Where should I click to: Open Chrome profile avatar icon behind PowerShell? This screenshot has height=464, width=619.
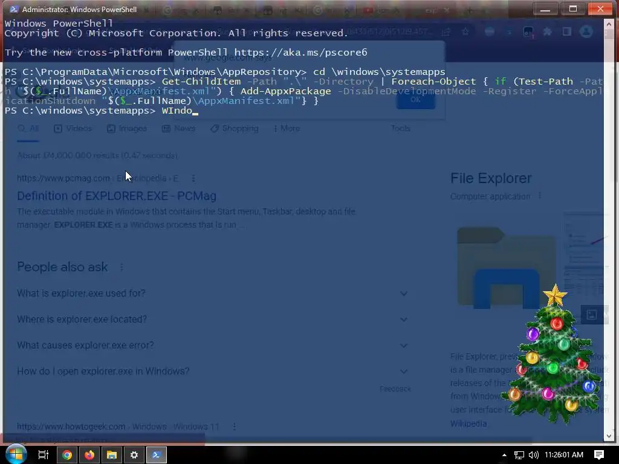(x=586, y=31)
